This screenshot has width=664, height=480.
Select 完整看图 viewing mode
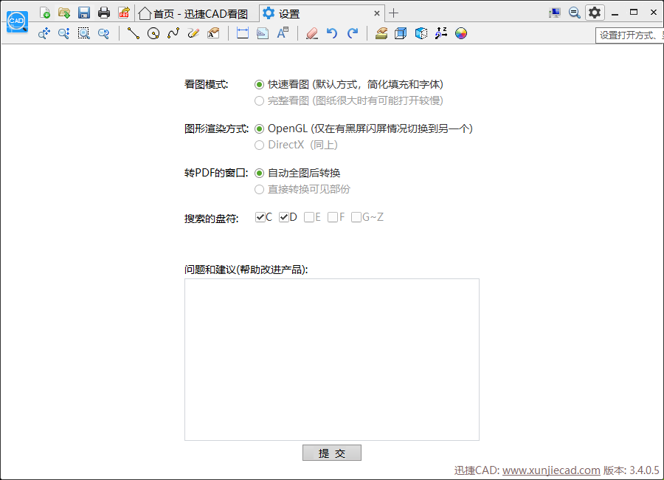tap(259, 101)
